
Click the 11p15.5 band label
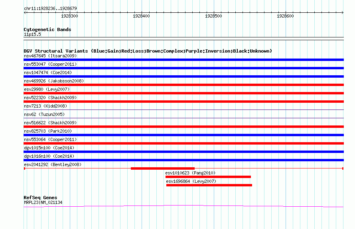(32, 34)
